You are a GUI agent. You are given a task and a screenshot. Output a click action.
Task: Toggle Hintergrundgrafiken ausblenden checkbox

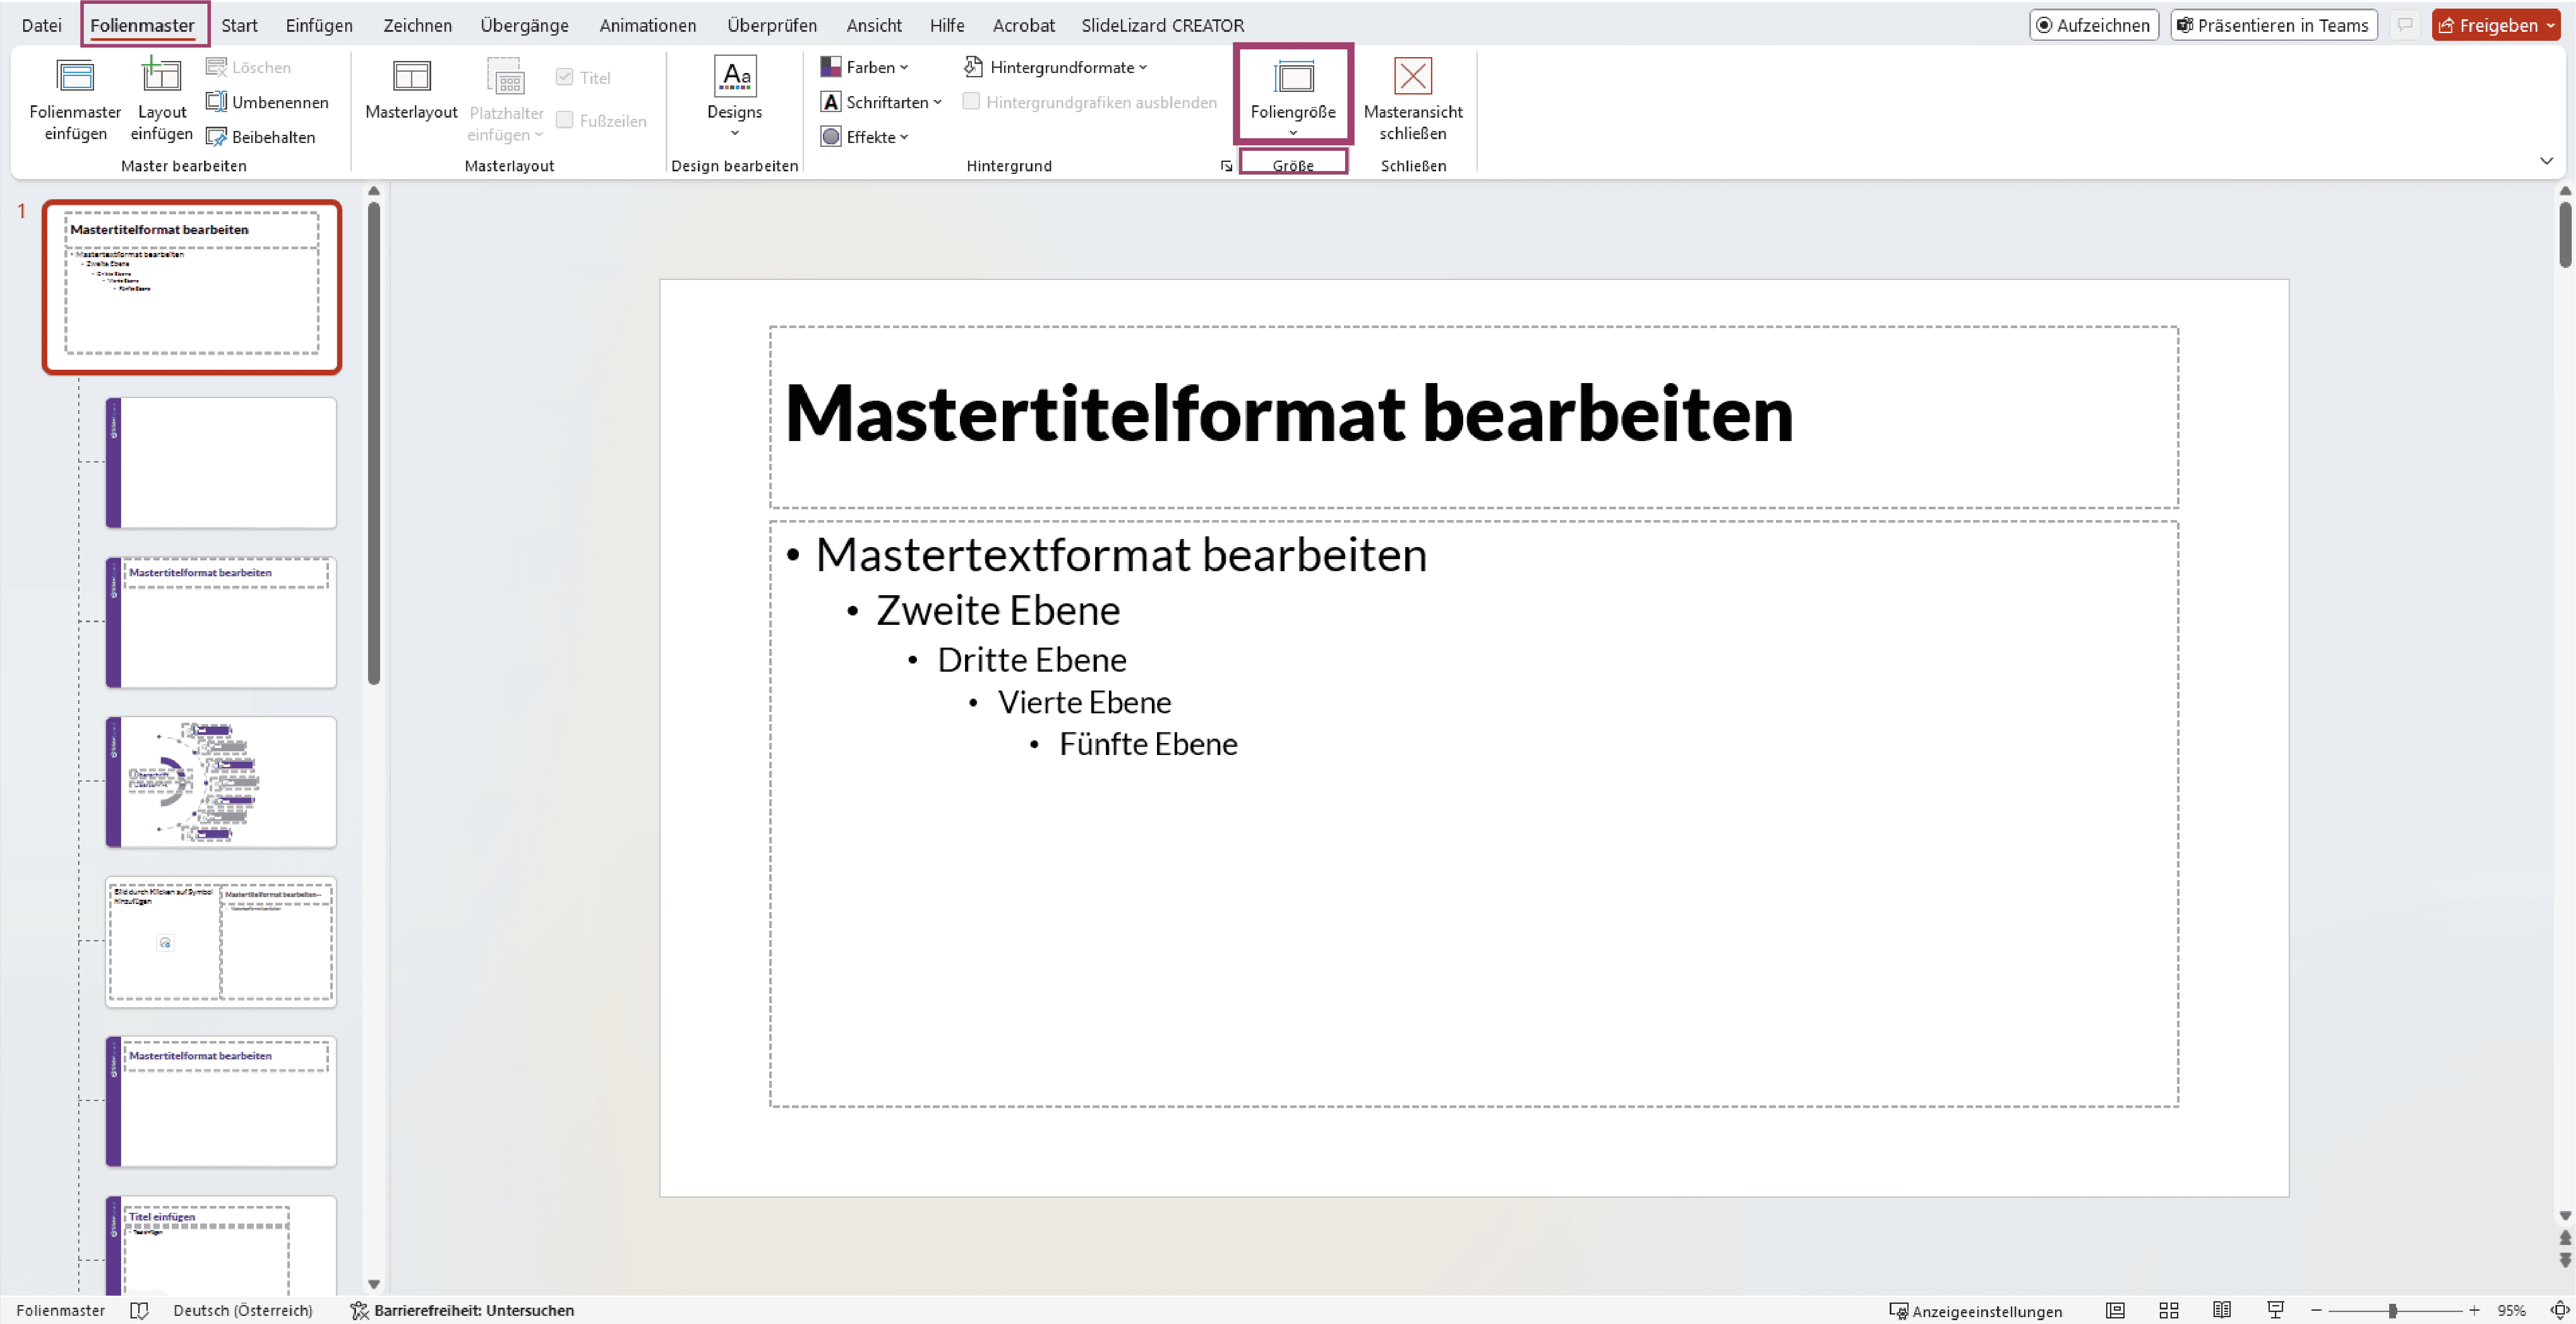click(x=970, y=101)
